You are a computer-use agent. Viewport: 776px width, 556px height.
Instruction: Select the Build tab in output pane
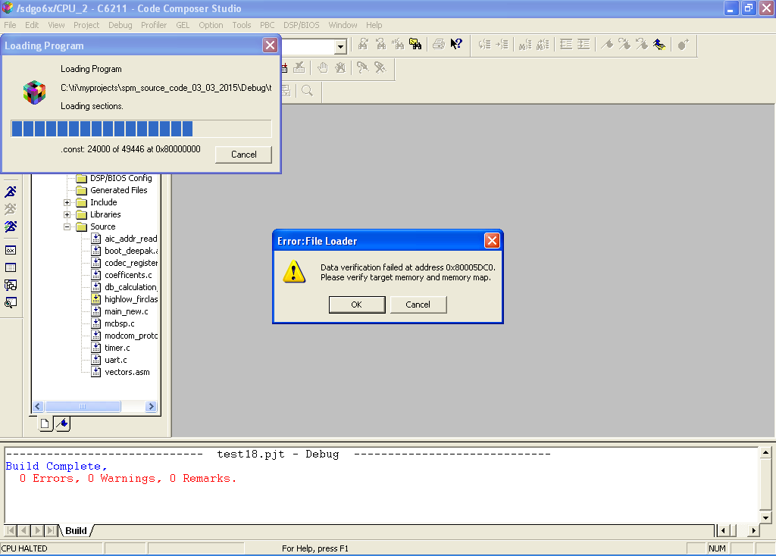pyautogui.click(x=77, y=531)
